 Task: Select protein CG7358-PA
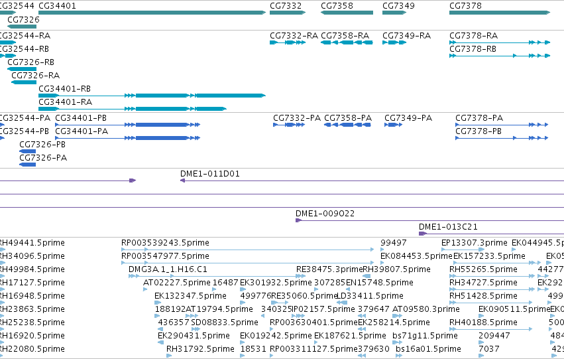(347, 125)
